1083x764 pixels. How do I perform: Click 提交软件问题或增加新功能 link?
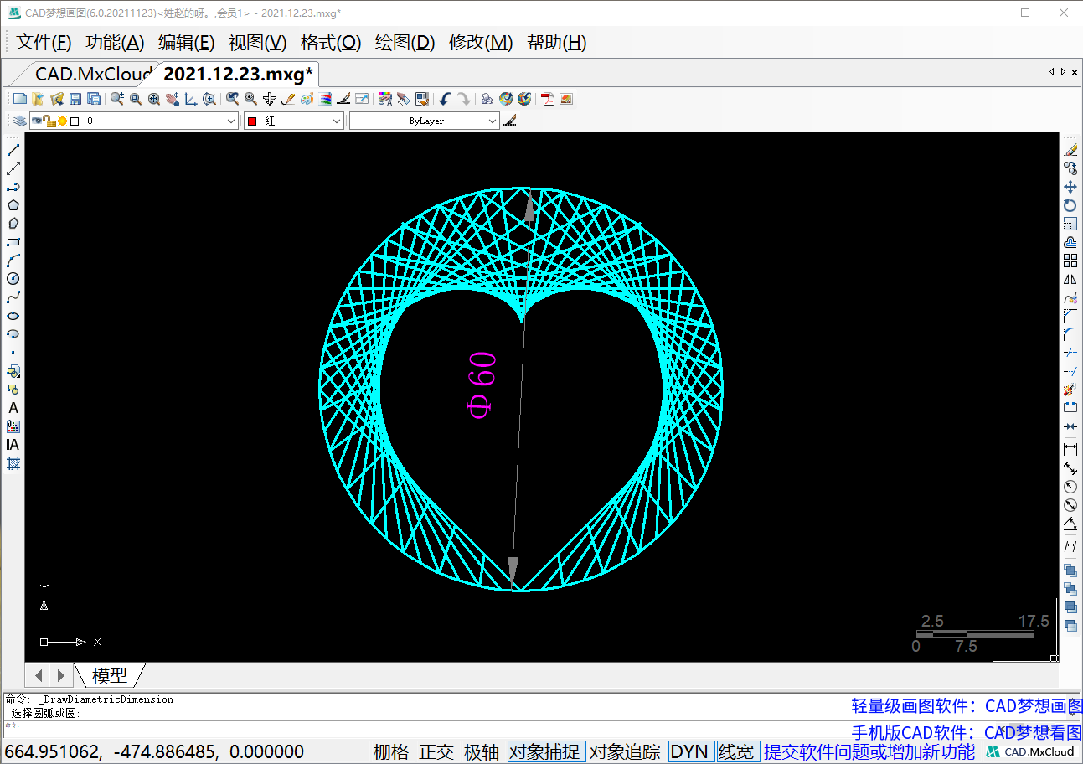pyautogui.click(x=869, y=751)
